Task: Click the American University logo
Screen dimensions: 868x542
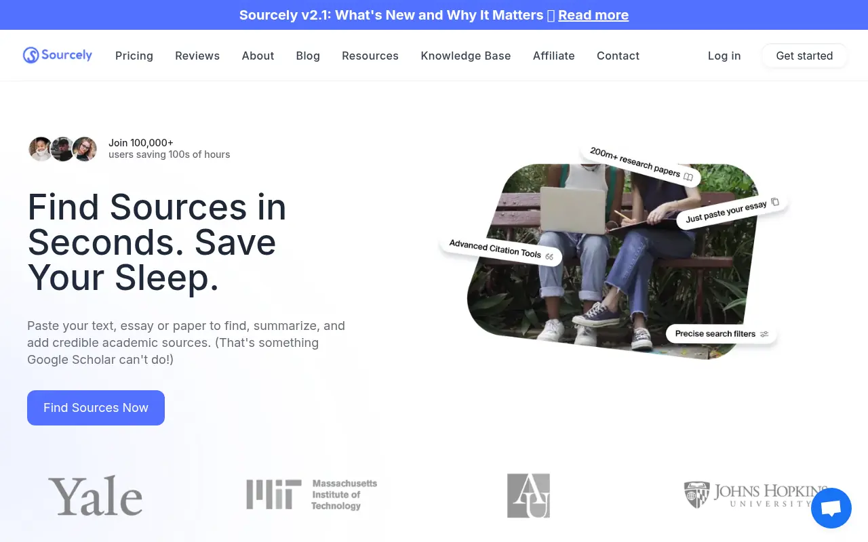Action: pos(528,496)
